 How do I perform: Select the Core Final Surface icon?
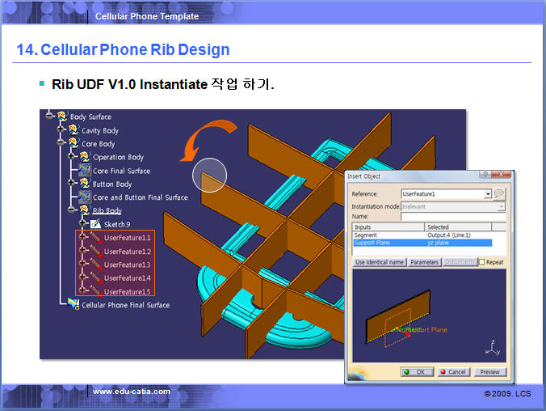pos(85,171)
